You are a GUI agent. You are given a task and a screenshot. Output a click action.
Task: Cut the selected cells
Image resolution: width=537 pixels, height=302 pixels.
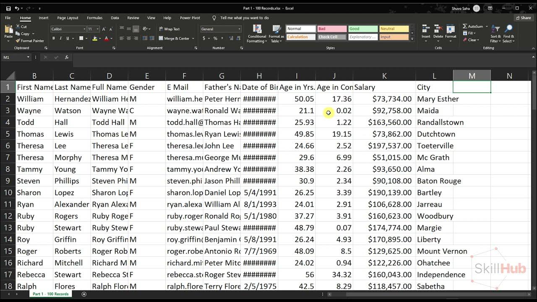click(x=21, y=26)
